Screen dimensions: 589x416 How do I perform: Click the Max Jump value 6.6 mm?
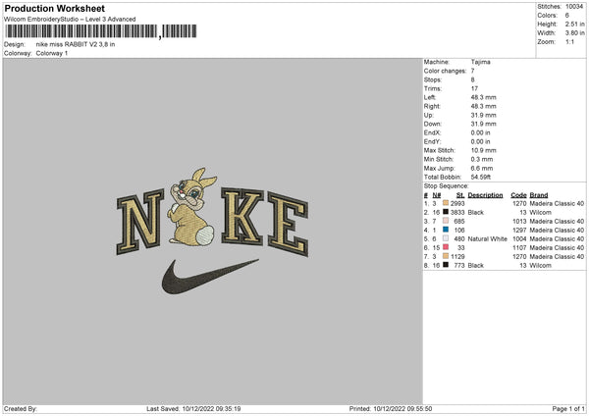point(482,168)
